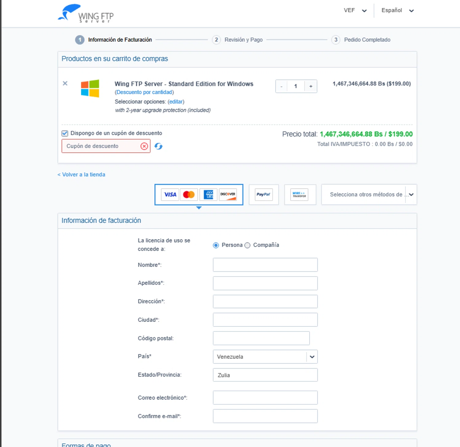Click the Estado/Provincia field with Zulia
Screen dimensions: 460x447
pos(265,375)
